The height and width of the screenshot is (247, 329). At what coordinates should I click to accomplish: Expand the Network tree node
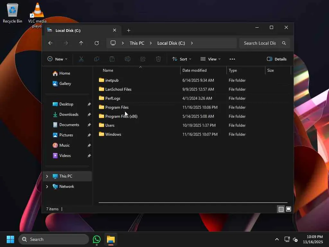point(47,187)
